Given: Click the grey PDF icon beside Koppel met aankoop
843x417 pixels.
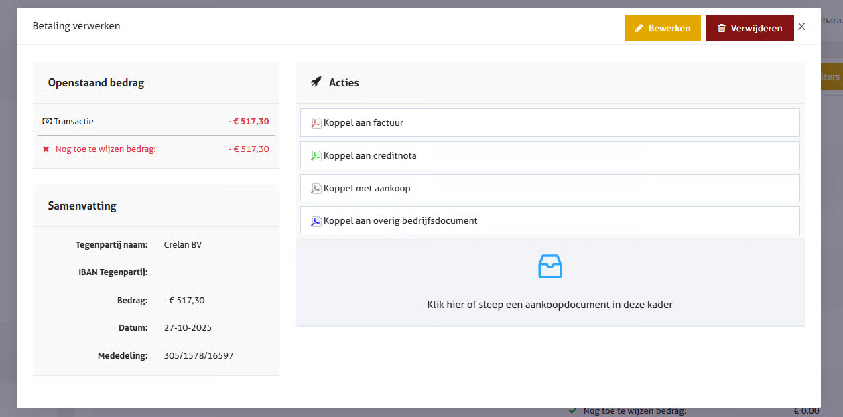Looking at the screenshot, I should pyautogui.click(x=316, y=189).
